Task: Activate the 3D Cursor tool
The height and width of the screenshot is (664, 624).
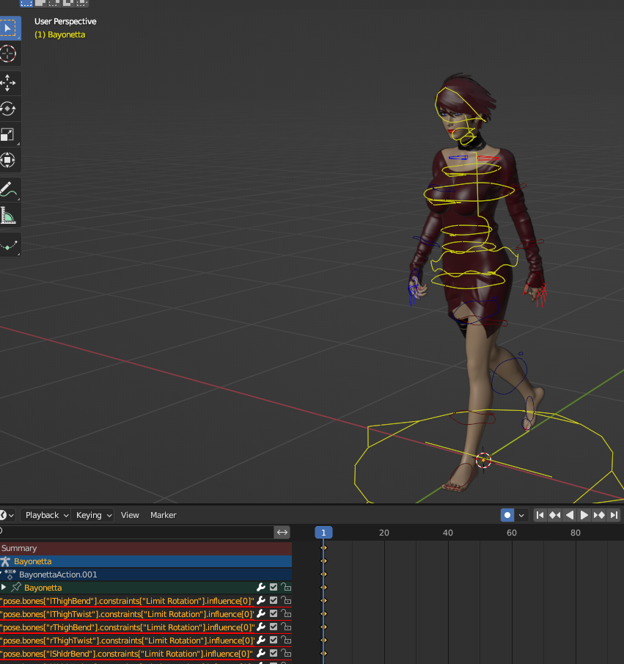Action: 9,54
